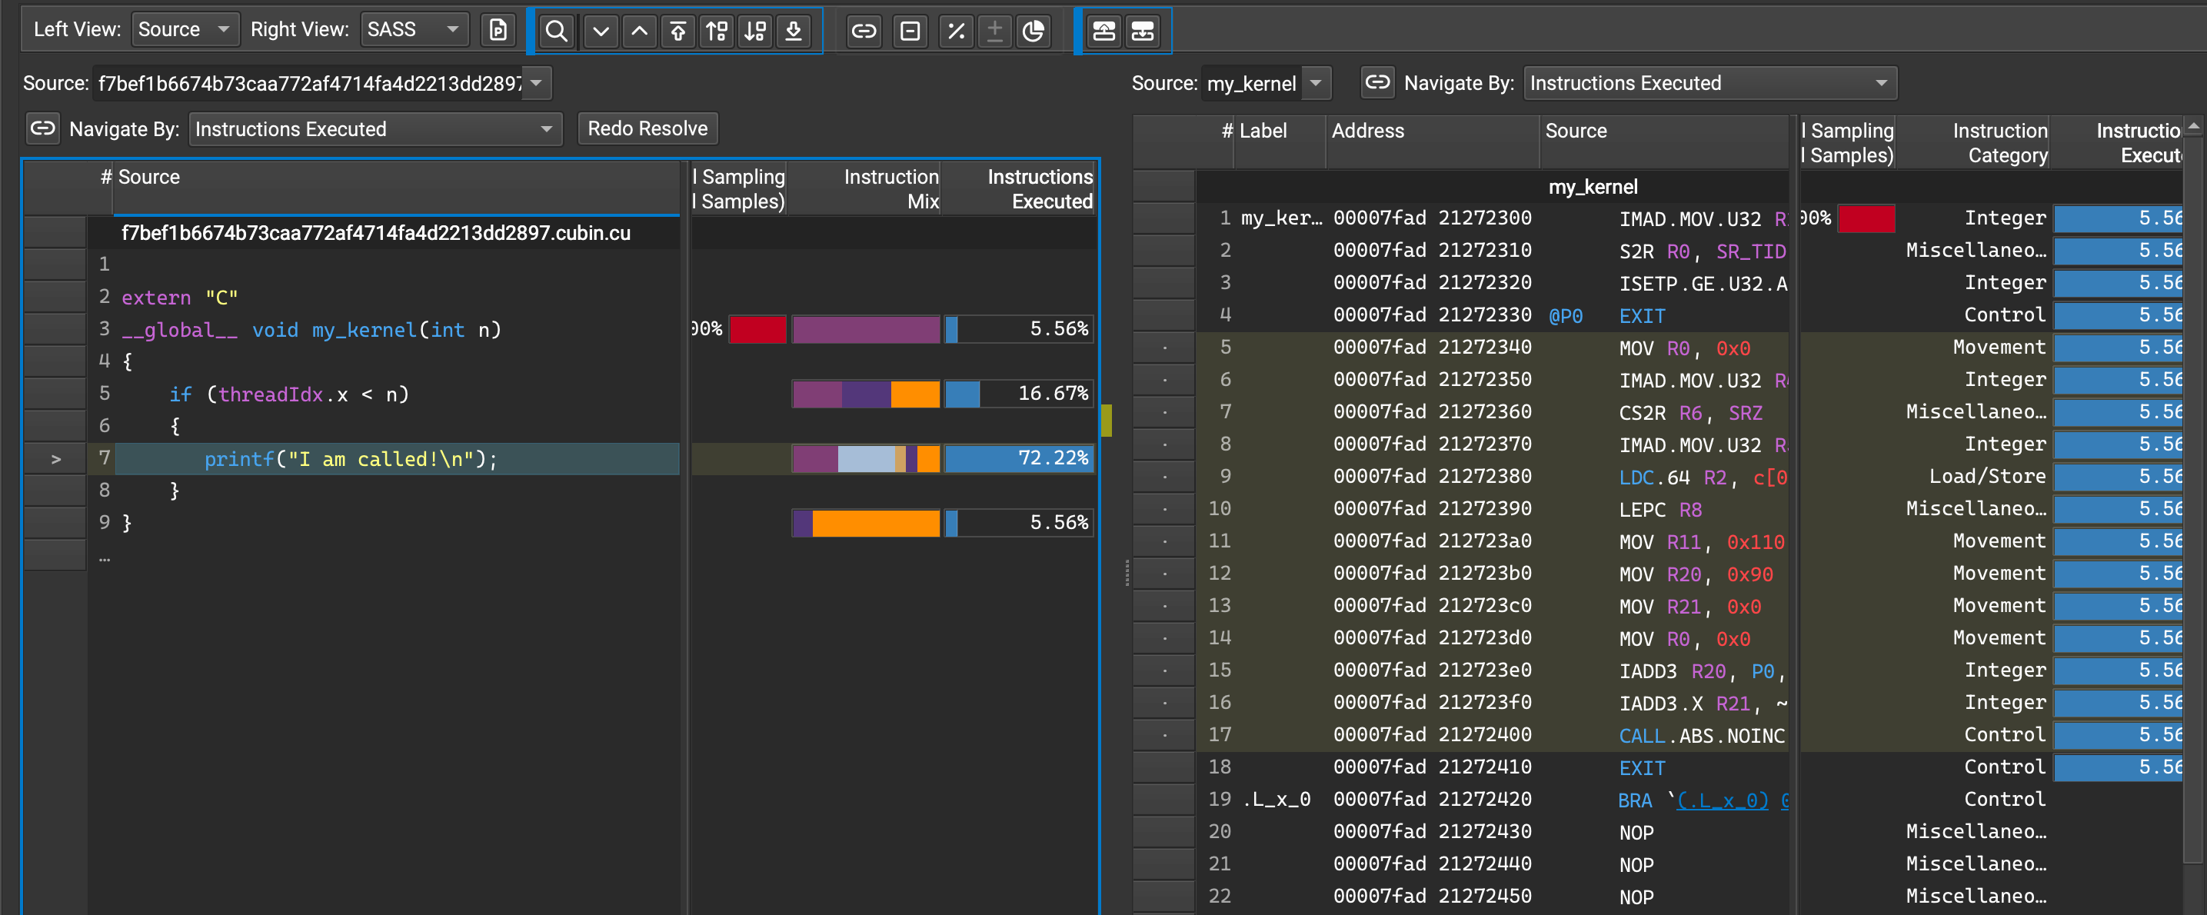
Task: Go to next value with down chevron
Action: click(601, 32)
